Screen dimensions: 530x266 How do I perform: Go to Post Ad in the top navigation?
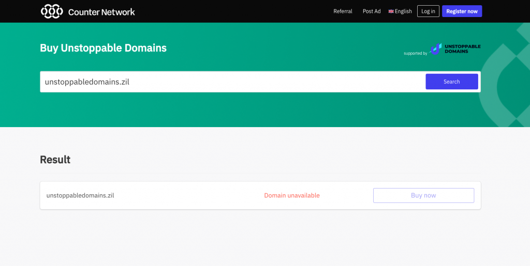(372, 11)
